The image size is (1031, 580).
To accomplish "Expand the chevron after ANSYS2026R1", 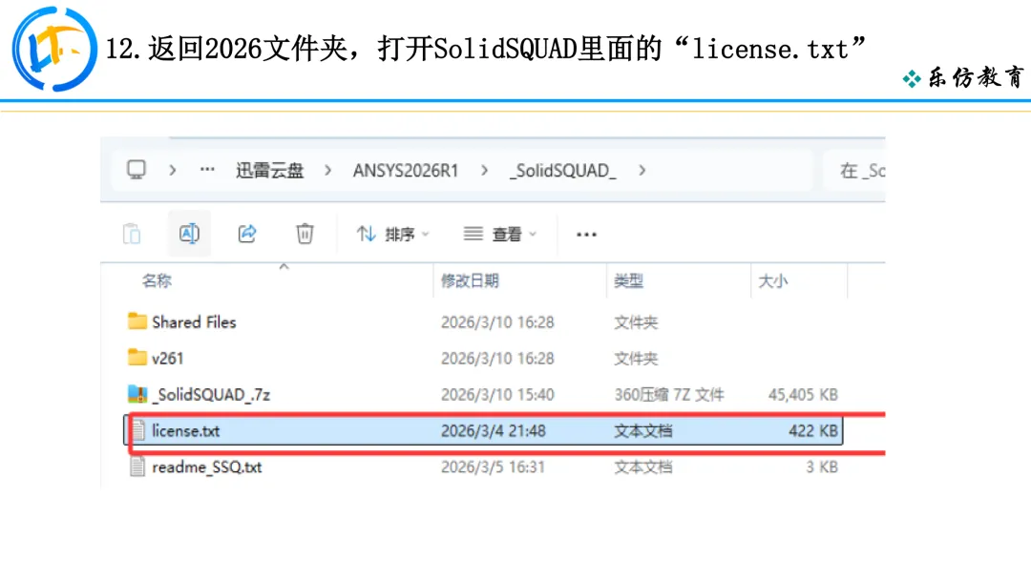I will tap(485, 170).
